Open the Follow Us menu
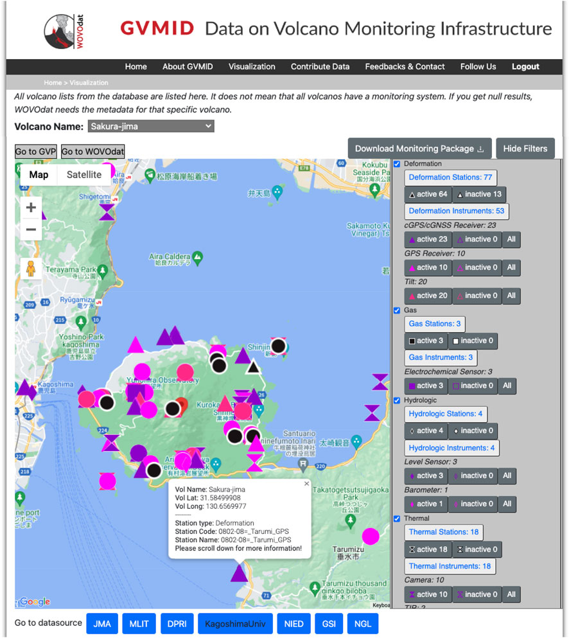The image size is (569, 638). (478, 67)
